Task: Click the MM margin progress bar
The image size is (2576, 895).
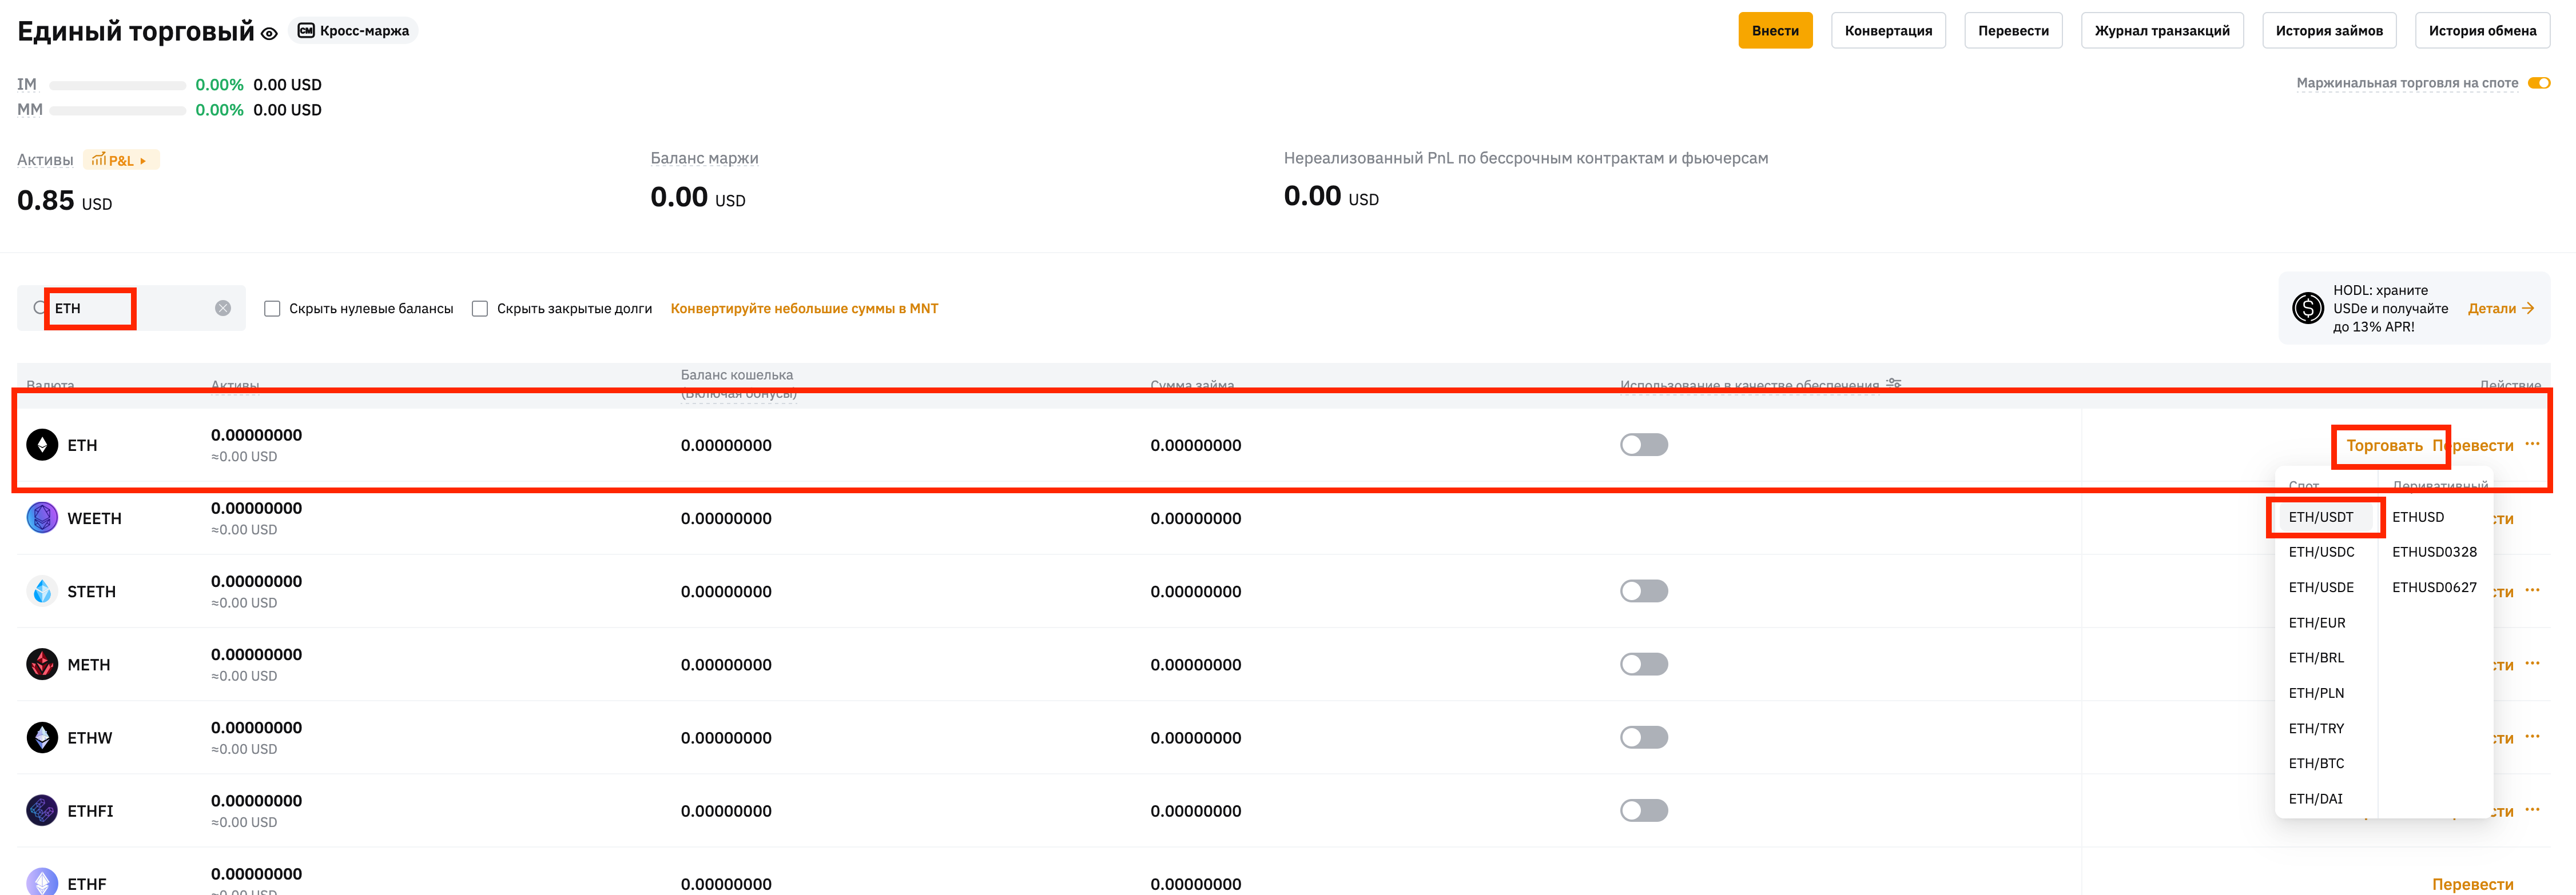Action: pos(118,111)
